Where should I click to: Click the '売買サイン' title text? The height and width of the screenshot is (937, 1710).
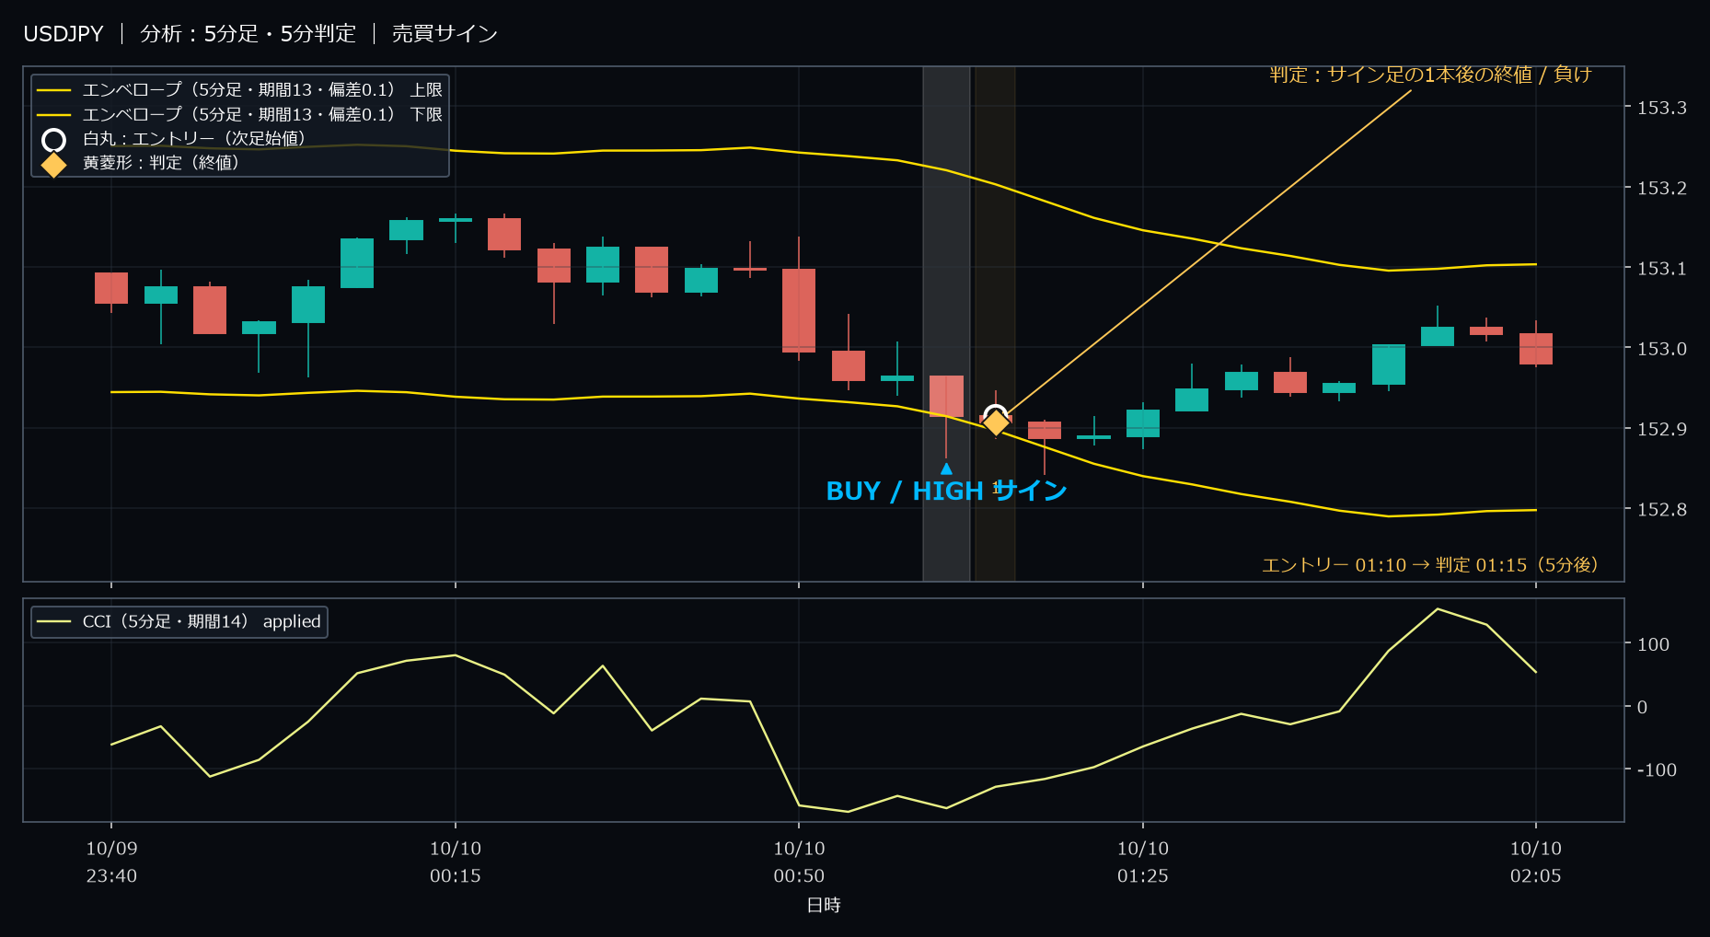point(445,34)
